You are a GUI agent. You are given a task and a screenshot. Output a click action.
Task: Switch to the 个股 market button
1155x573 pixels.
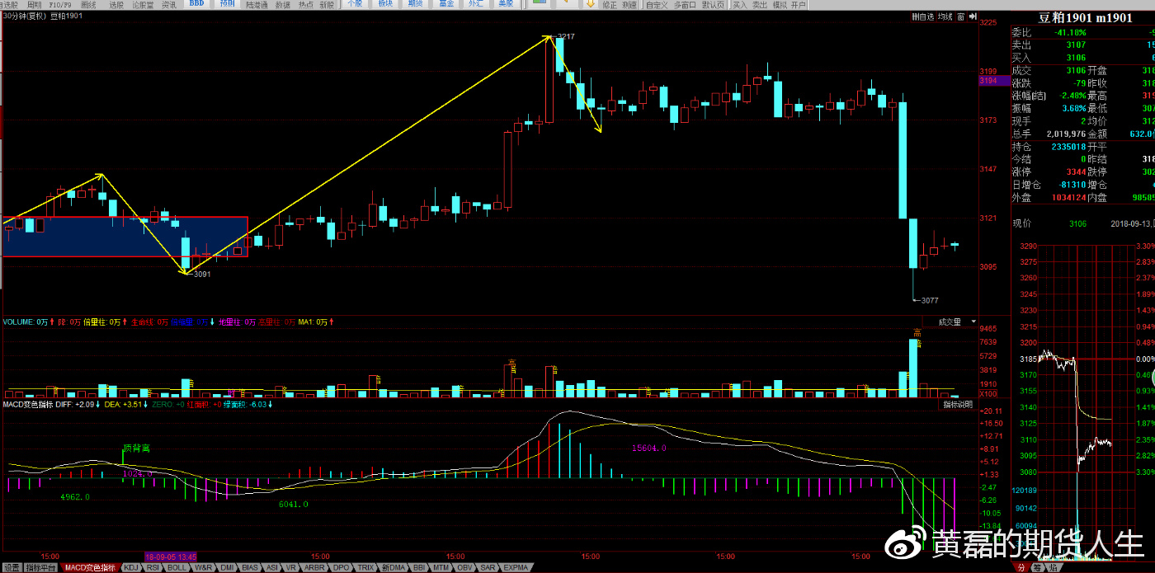[355, 4]
